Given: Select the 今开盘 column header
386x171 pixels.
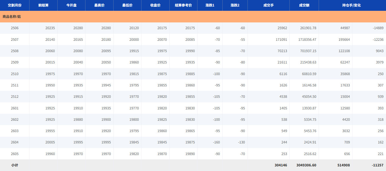Looking at the screenshot, I should [x=71, y=5].
